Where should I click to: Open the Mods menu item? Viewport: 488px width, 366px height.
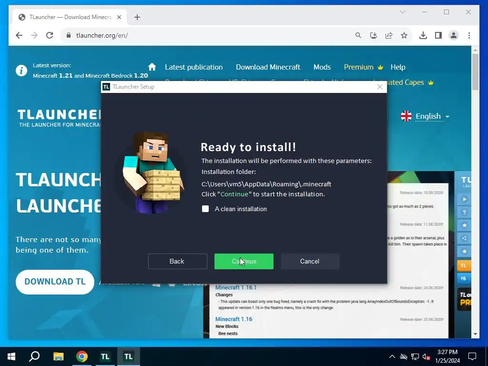322,67
